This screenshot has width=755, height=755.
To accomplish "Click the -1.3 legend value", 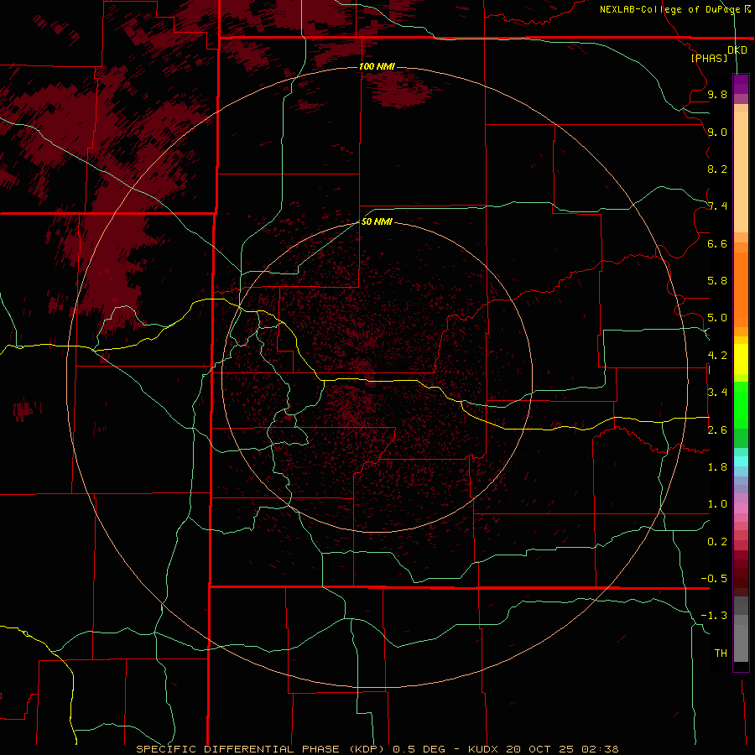I will tap(714, 616).
